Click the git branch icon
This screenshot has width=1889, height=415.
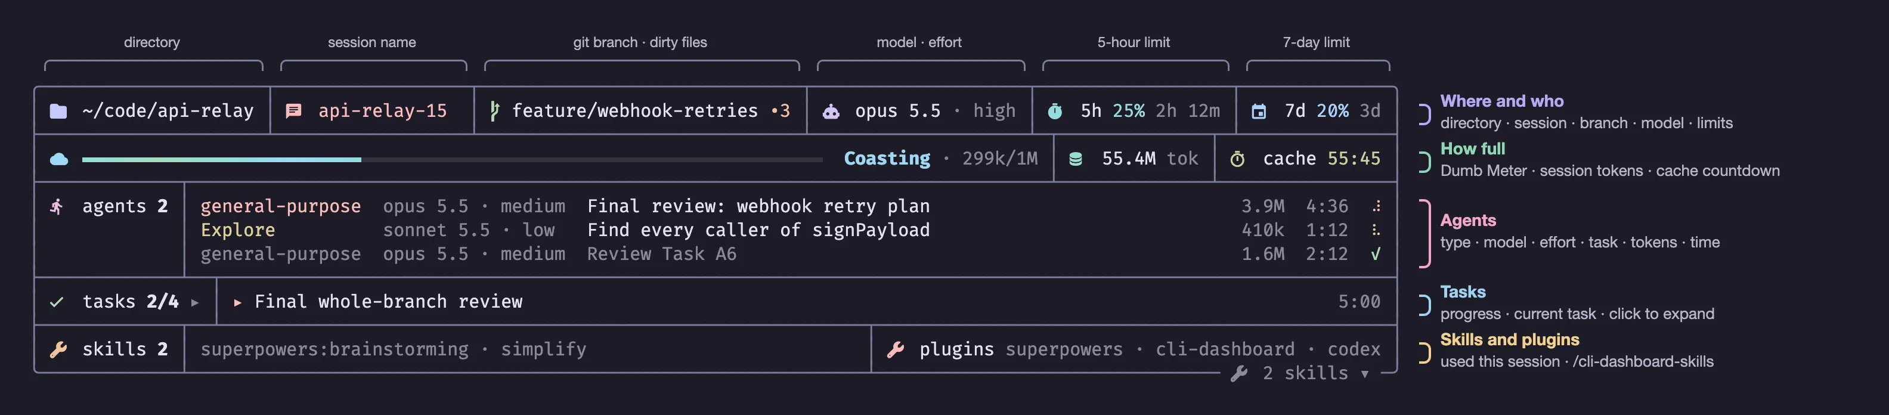pyautogui.click(x=494, y=111)
